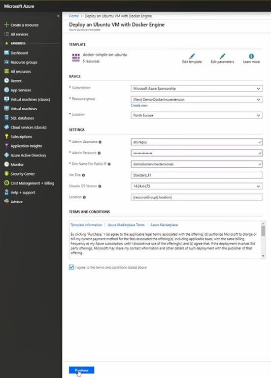Click the Admin Password input field
Image resolution: width=271 pixels, height=378 pixels.
(x=197, y=153)
